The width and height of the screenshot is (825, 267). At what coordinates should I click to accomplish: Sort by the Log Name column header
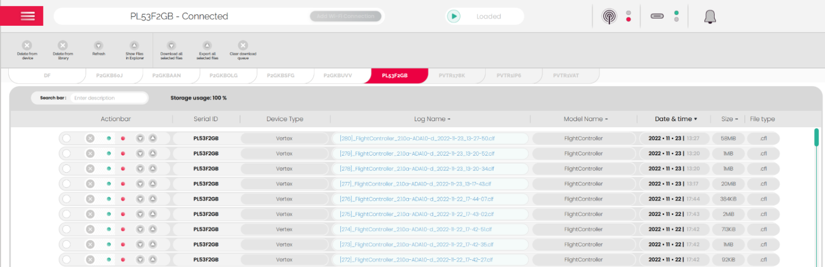point(432,119)
